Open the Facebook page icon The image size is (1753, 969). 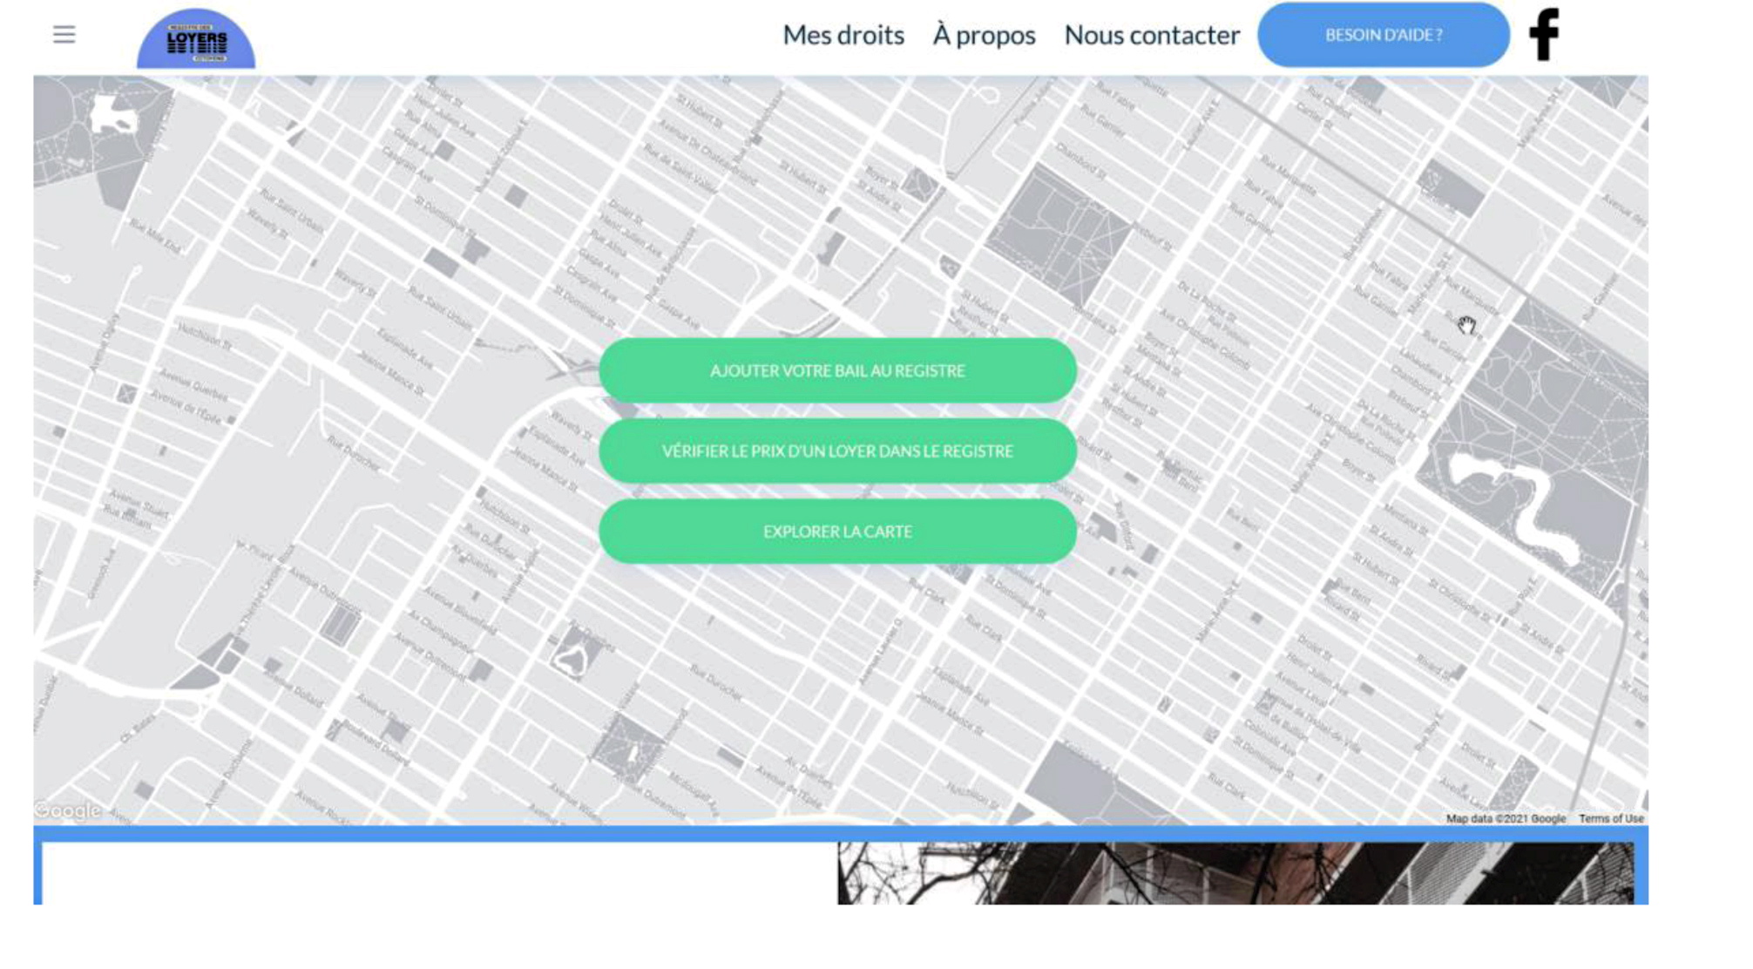(1544, 35)
